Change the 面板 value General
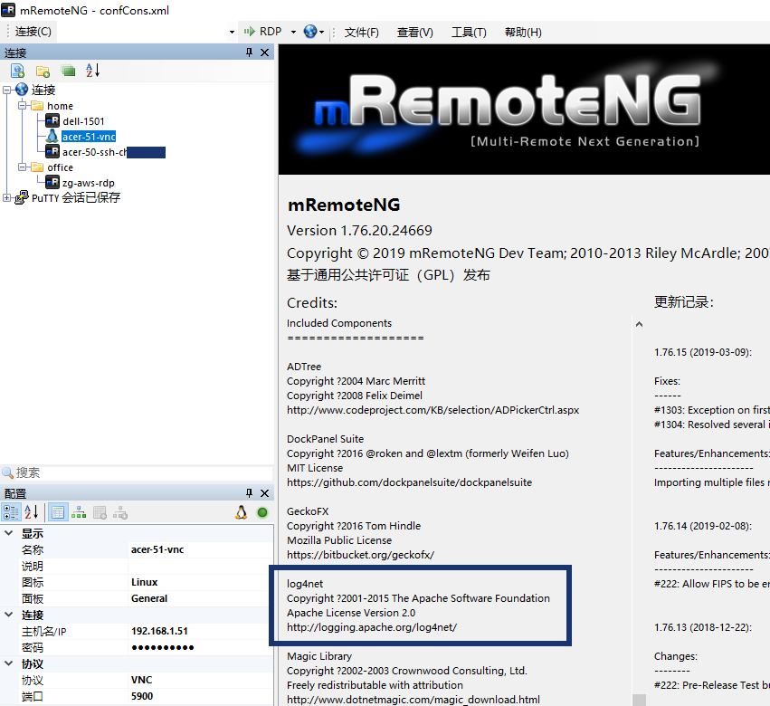770x706 pixels. point(200,598)
